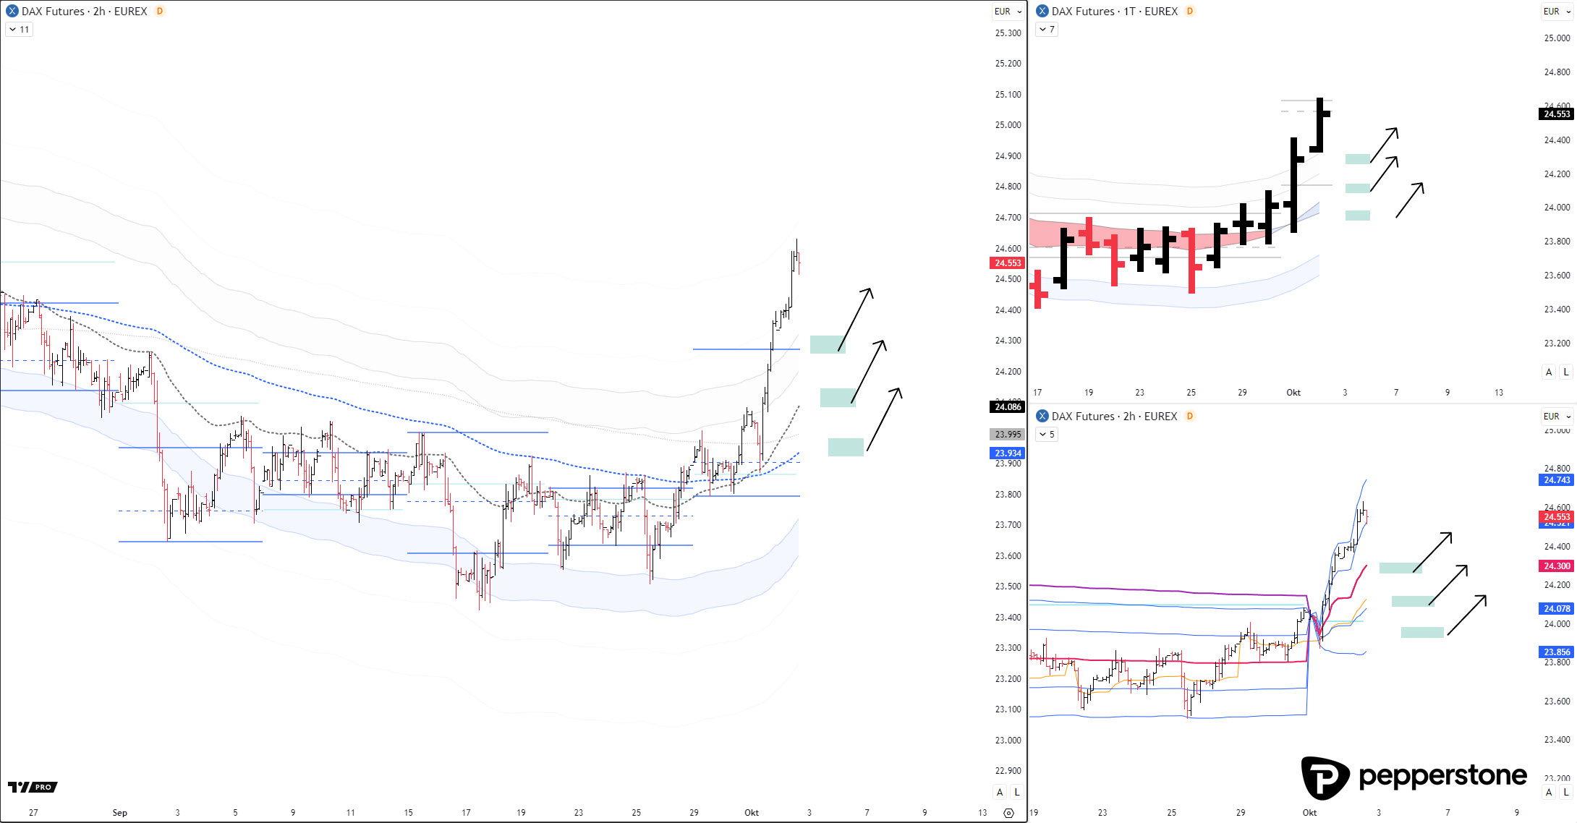The height and width of the screenshot is (823, 1577).
Task: Click DAX Futures 2h EUREX title in main chart
Action: [x=84, y=12]
